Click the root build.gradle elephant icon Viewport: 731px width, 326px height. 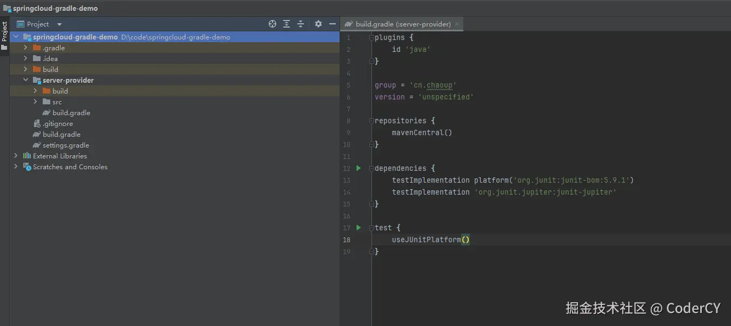[37, 135]
